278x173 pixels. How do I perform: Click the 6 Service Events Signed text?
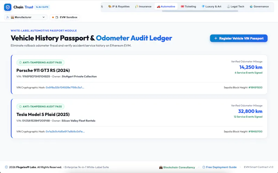click(248, 73)
